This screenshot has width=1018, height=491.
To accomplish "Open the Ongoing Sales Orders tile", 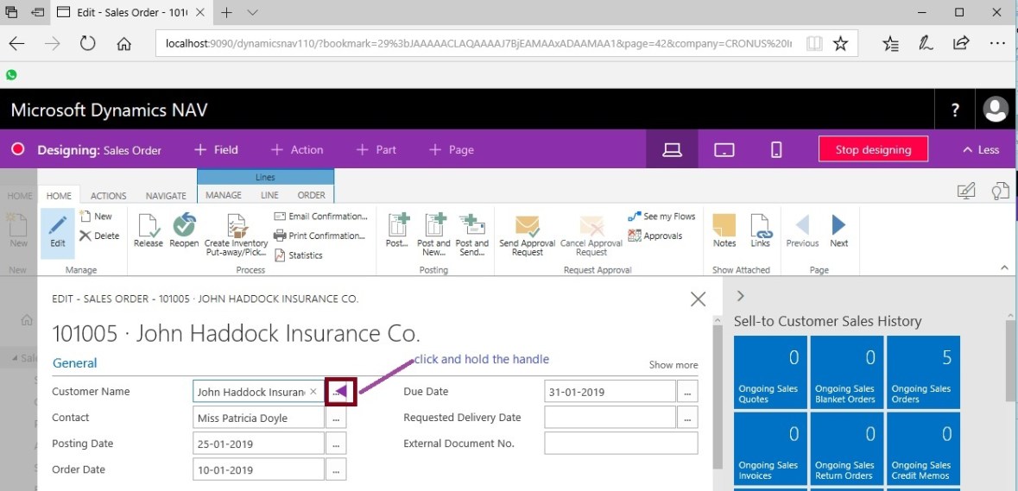I will [923, 373].
